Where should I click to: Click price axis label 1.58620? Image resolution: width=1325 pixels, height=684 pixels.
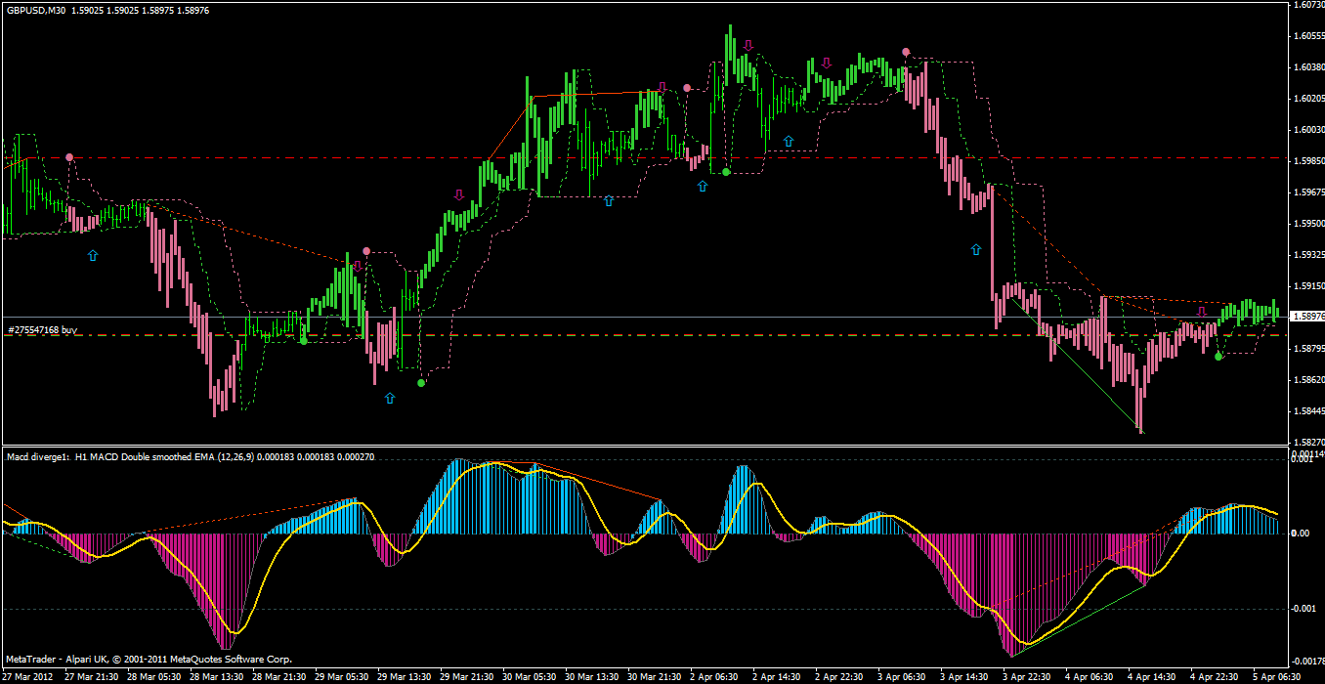[x=1308, y=379]
